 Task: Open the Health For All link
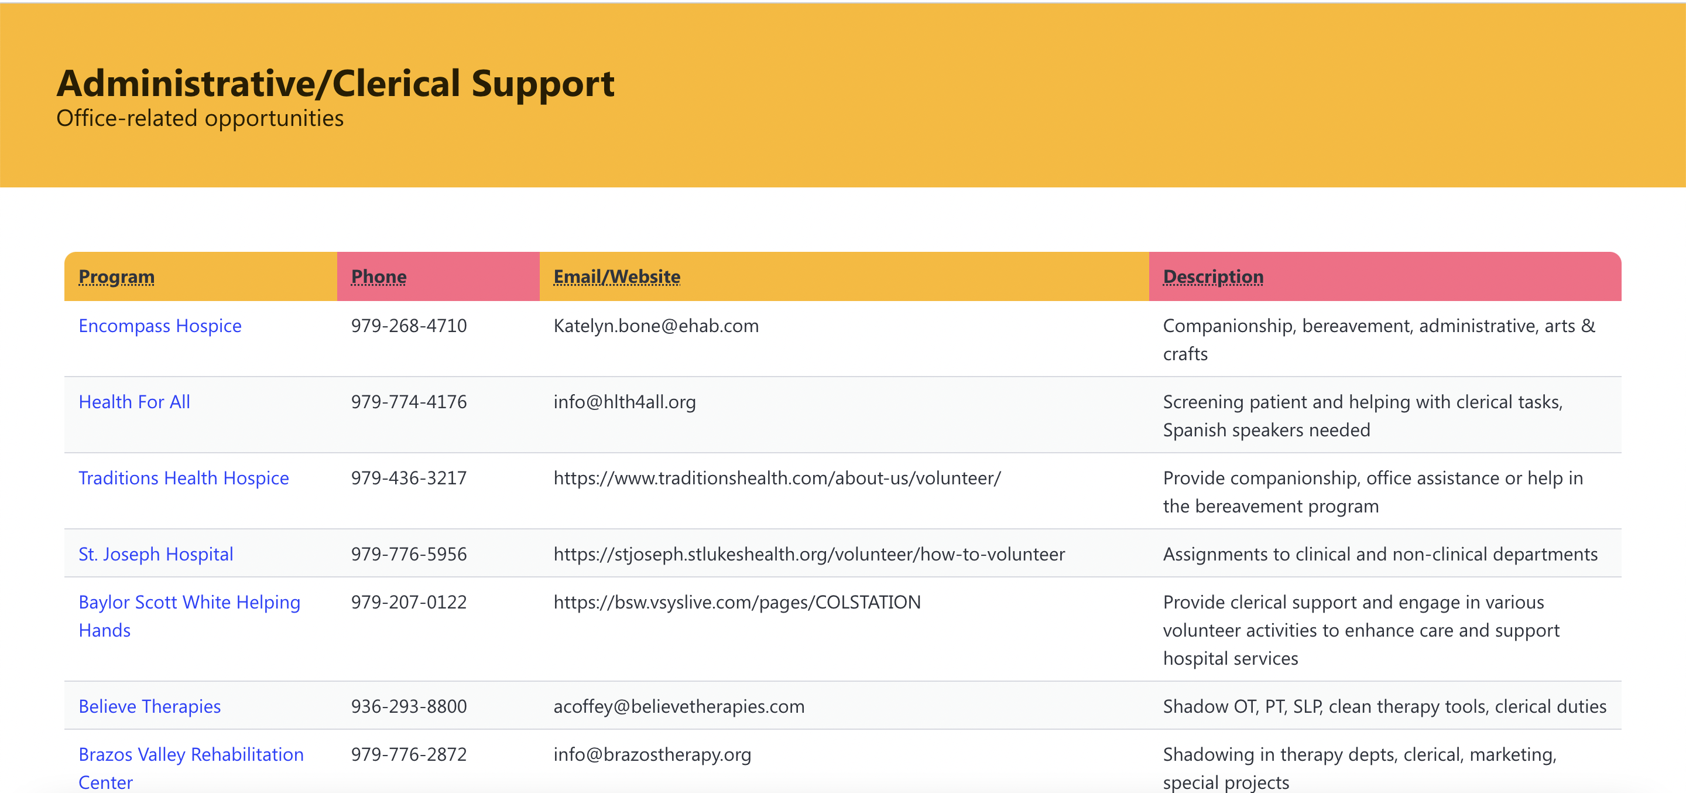point(134,401)
